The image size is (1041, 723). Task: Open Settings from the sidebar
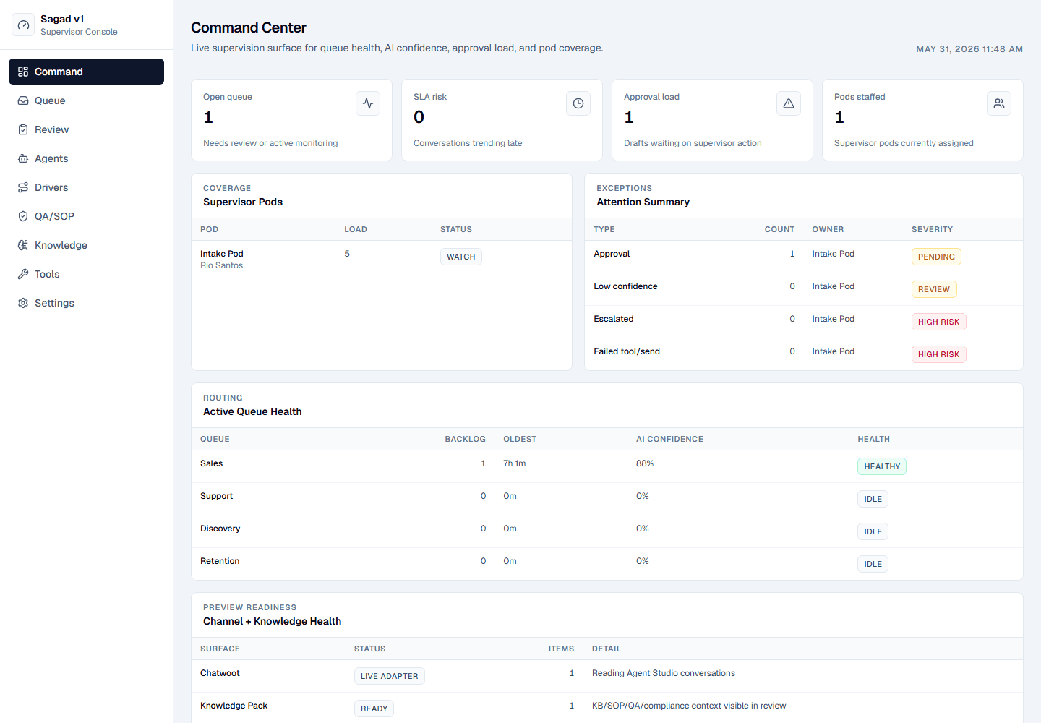click(x=86, y=303)
